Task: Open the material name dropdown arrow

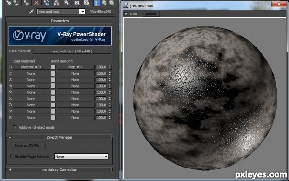Action: pyautogui.click(x=82, y=12)
